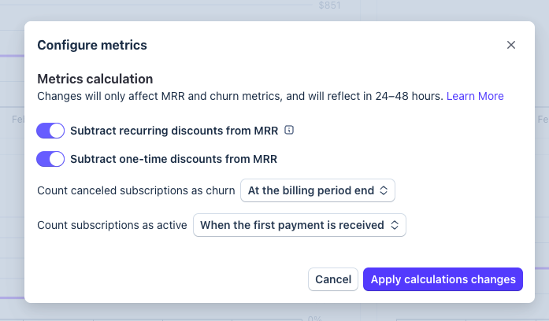Click chevron arrows on billing period end

[x=384, y=190]
